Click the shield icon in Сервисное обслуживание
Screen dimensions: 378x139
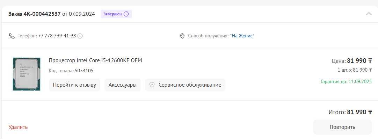(x=152, y=85)
